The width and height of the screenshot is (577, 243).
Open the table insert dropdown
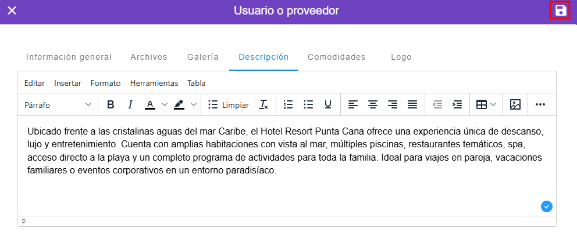pyautogui.click(x=486, y=105)
